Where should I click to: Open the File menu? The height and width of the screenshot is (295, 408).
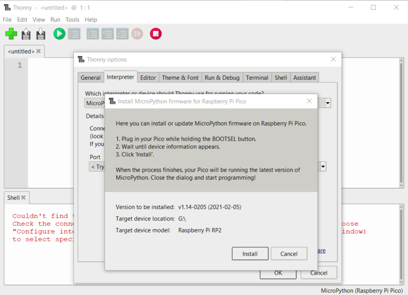click(7, 20)
